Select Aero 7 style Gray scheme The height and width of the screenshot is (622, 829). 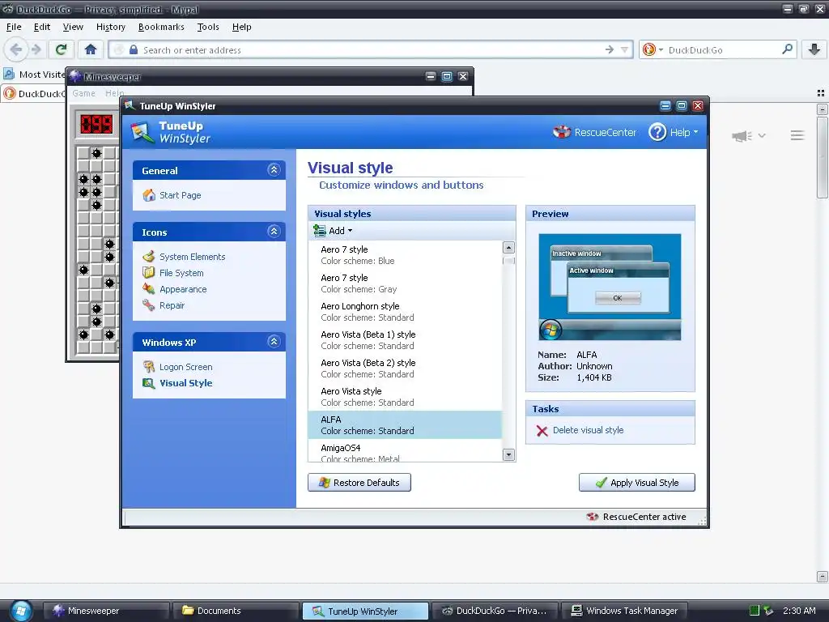405,283
